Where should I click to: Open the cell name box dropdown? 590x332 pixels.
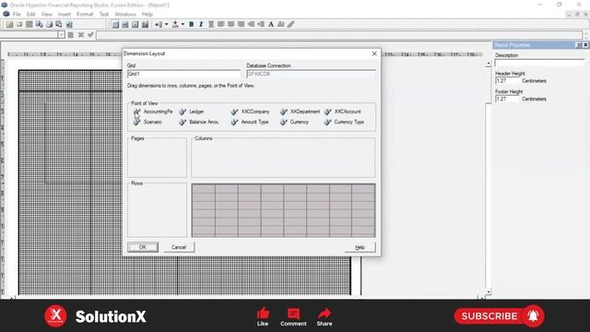point(61,35)
